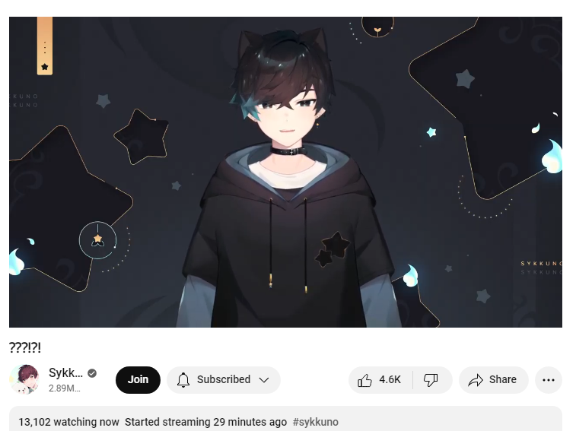Expand the Subscribed chevron dropdown arrow
This screenshot has width=576, height=431.
coord(264,379)
